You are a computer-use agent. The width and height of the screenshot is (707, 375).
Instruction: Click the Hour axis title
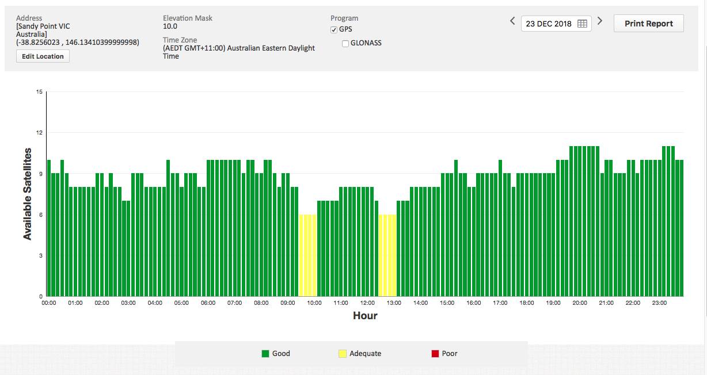[x=365, y=316]
